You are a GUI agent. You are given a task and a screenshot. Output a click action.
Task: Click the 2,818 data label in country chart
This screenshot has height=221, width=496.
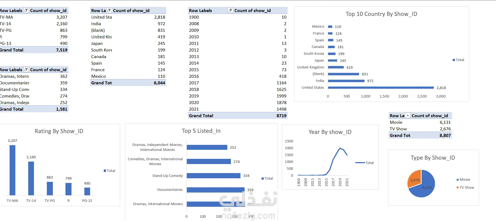[x=441, y=88]
